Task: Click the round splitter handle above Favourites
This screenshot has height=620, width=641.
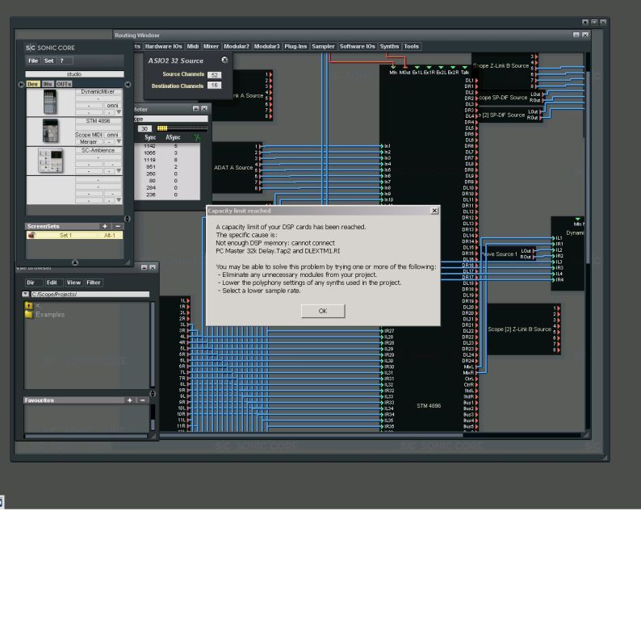Action: click(153, 394)
